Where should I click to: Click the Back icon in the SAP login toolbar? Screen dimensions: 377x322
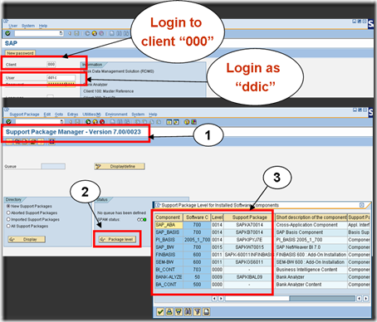87,33
